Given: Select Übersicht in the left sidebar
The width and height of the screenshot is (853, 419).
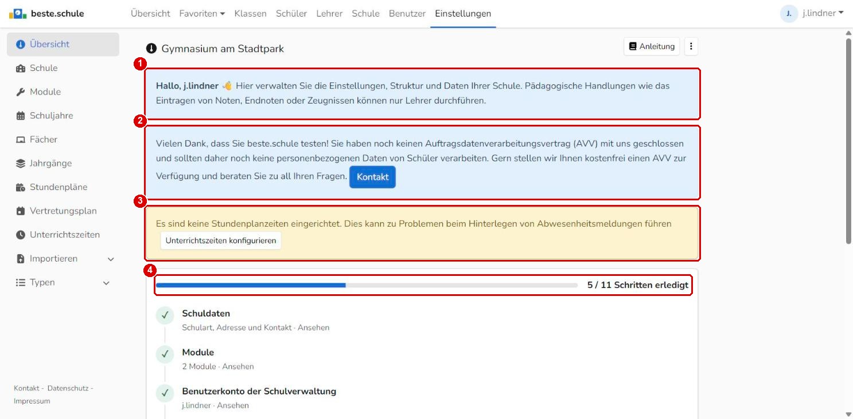Looking at the screenshot, I should pos(63,44).
